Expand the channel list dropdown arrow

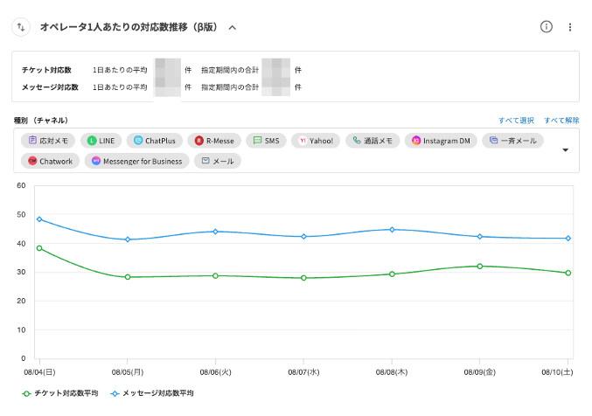[565, 149]
